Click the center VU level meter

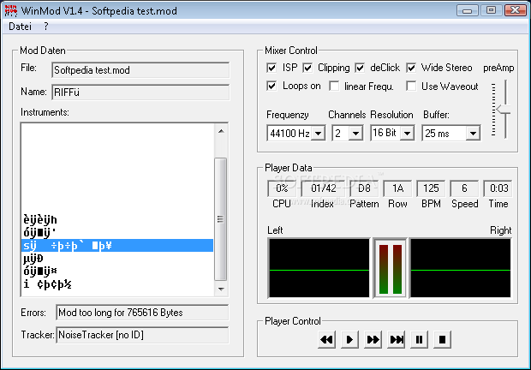point(391,268)
